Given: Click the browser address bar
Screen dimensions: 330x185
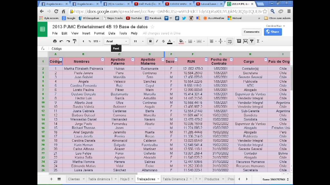Looking at the screenshot, I should coord(168,11).
